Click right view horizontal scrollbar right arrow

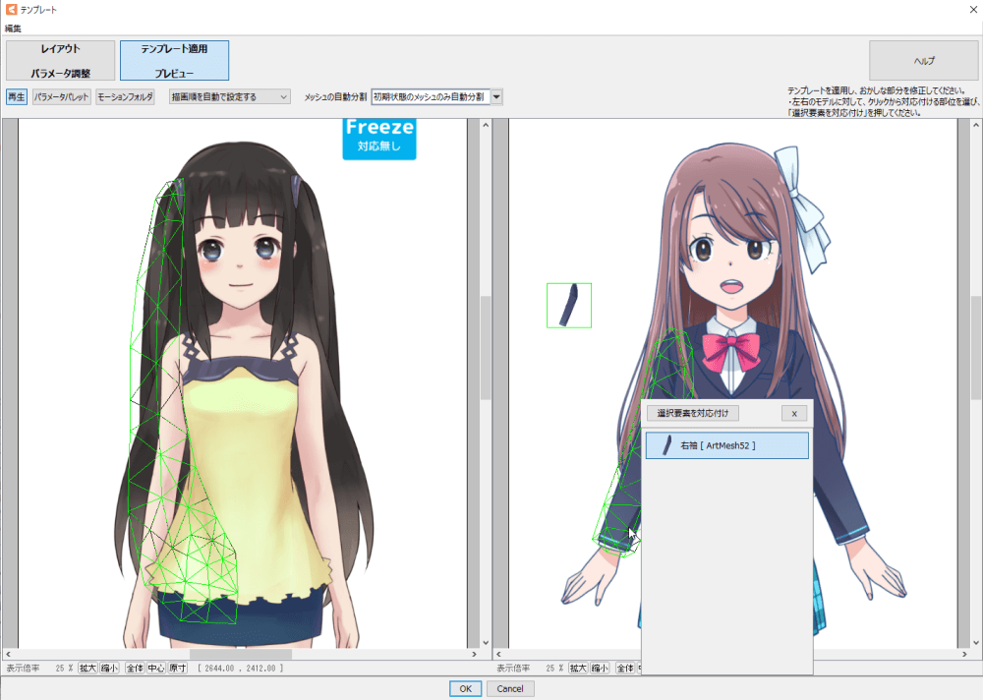click(965, 654)
